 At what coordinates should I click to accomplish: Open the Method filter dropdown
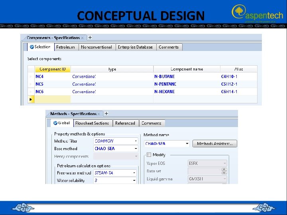click(136, 141)
